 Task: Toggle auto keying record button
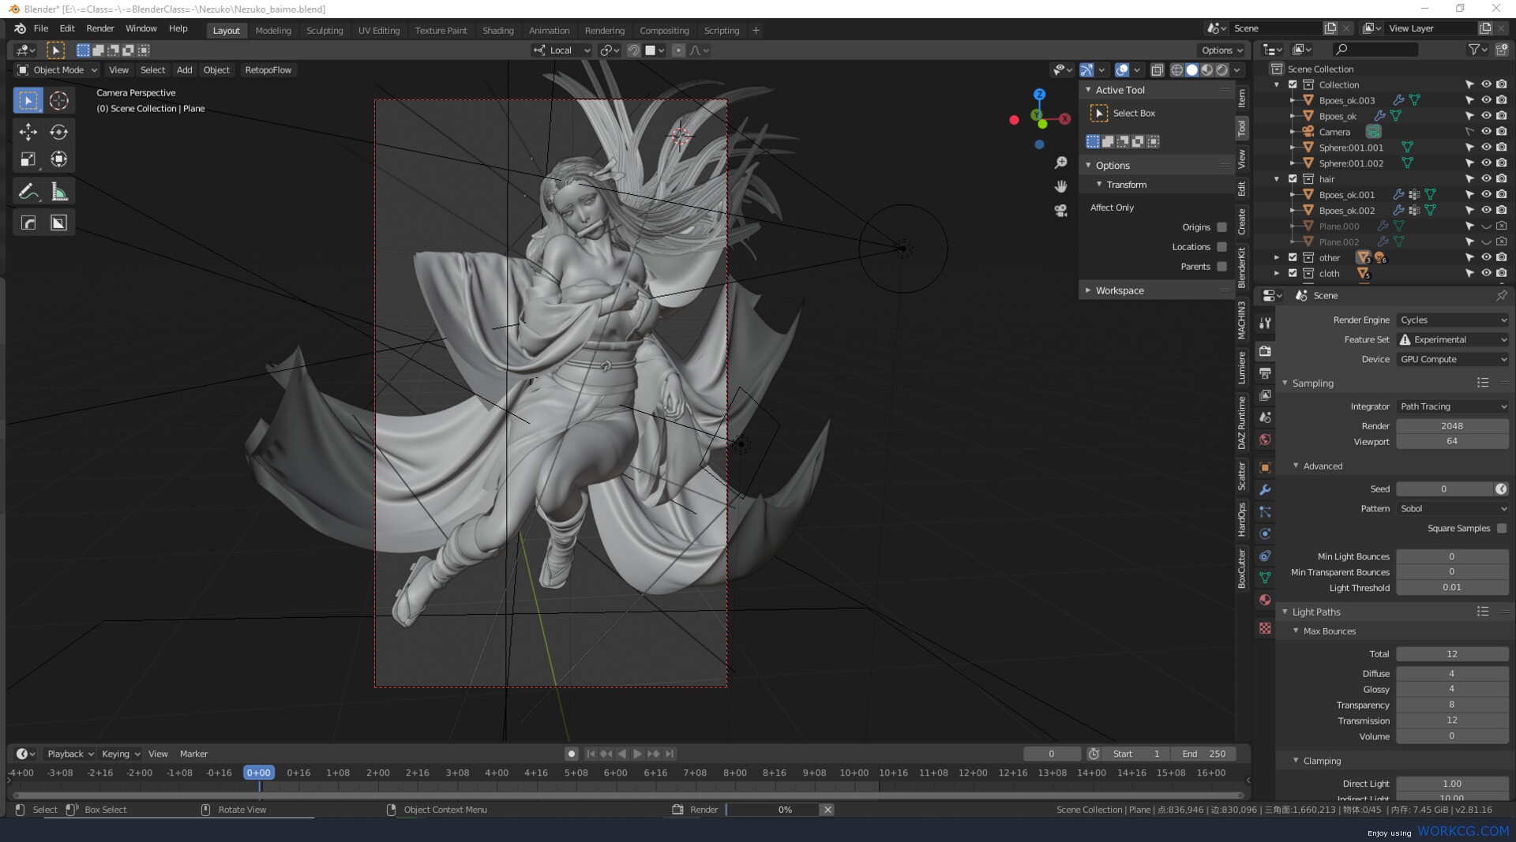click(x=572, y=754)
